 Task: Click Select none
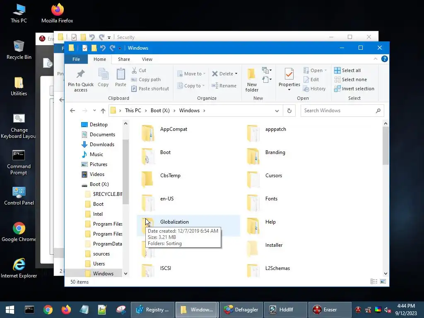pyautogui.click(x=350, y=79)
